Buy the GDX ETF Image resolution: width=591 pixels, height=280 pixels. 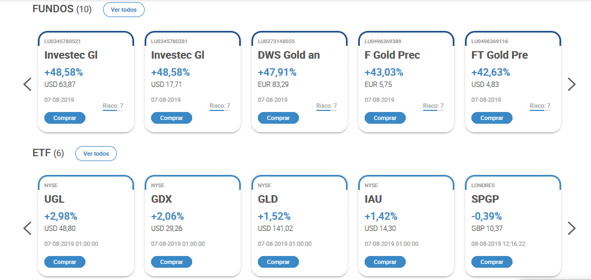(171, 262)
